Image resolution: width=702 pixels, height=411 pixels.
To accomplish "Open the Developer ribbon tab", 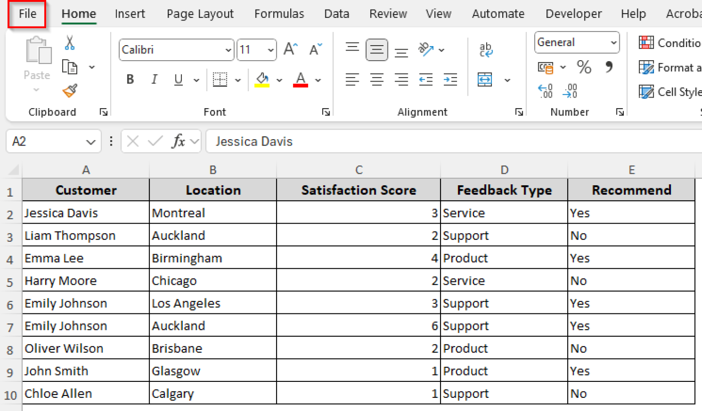I will [x=573, y=14].
